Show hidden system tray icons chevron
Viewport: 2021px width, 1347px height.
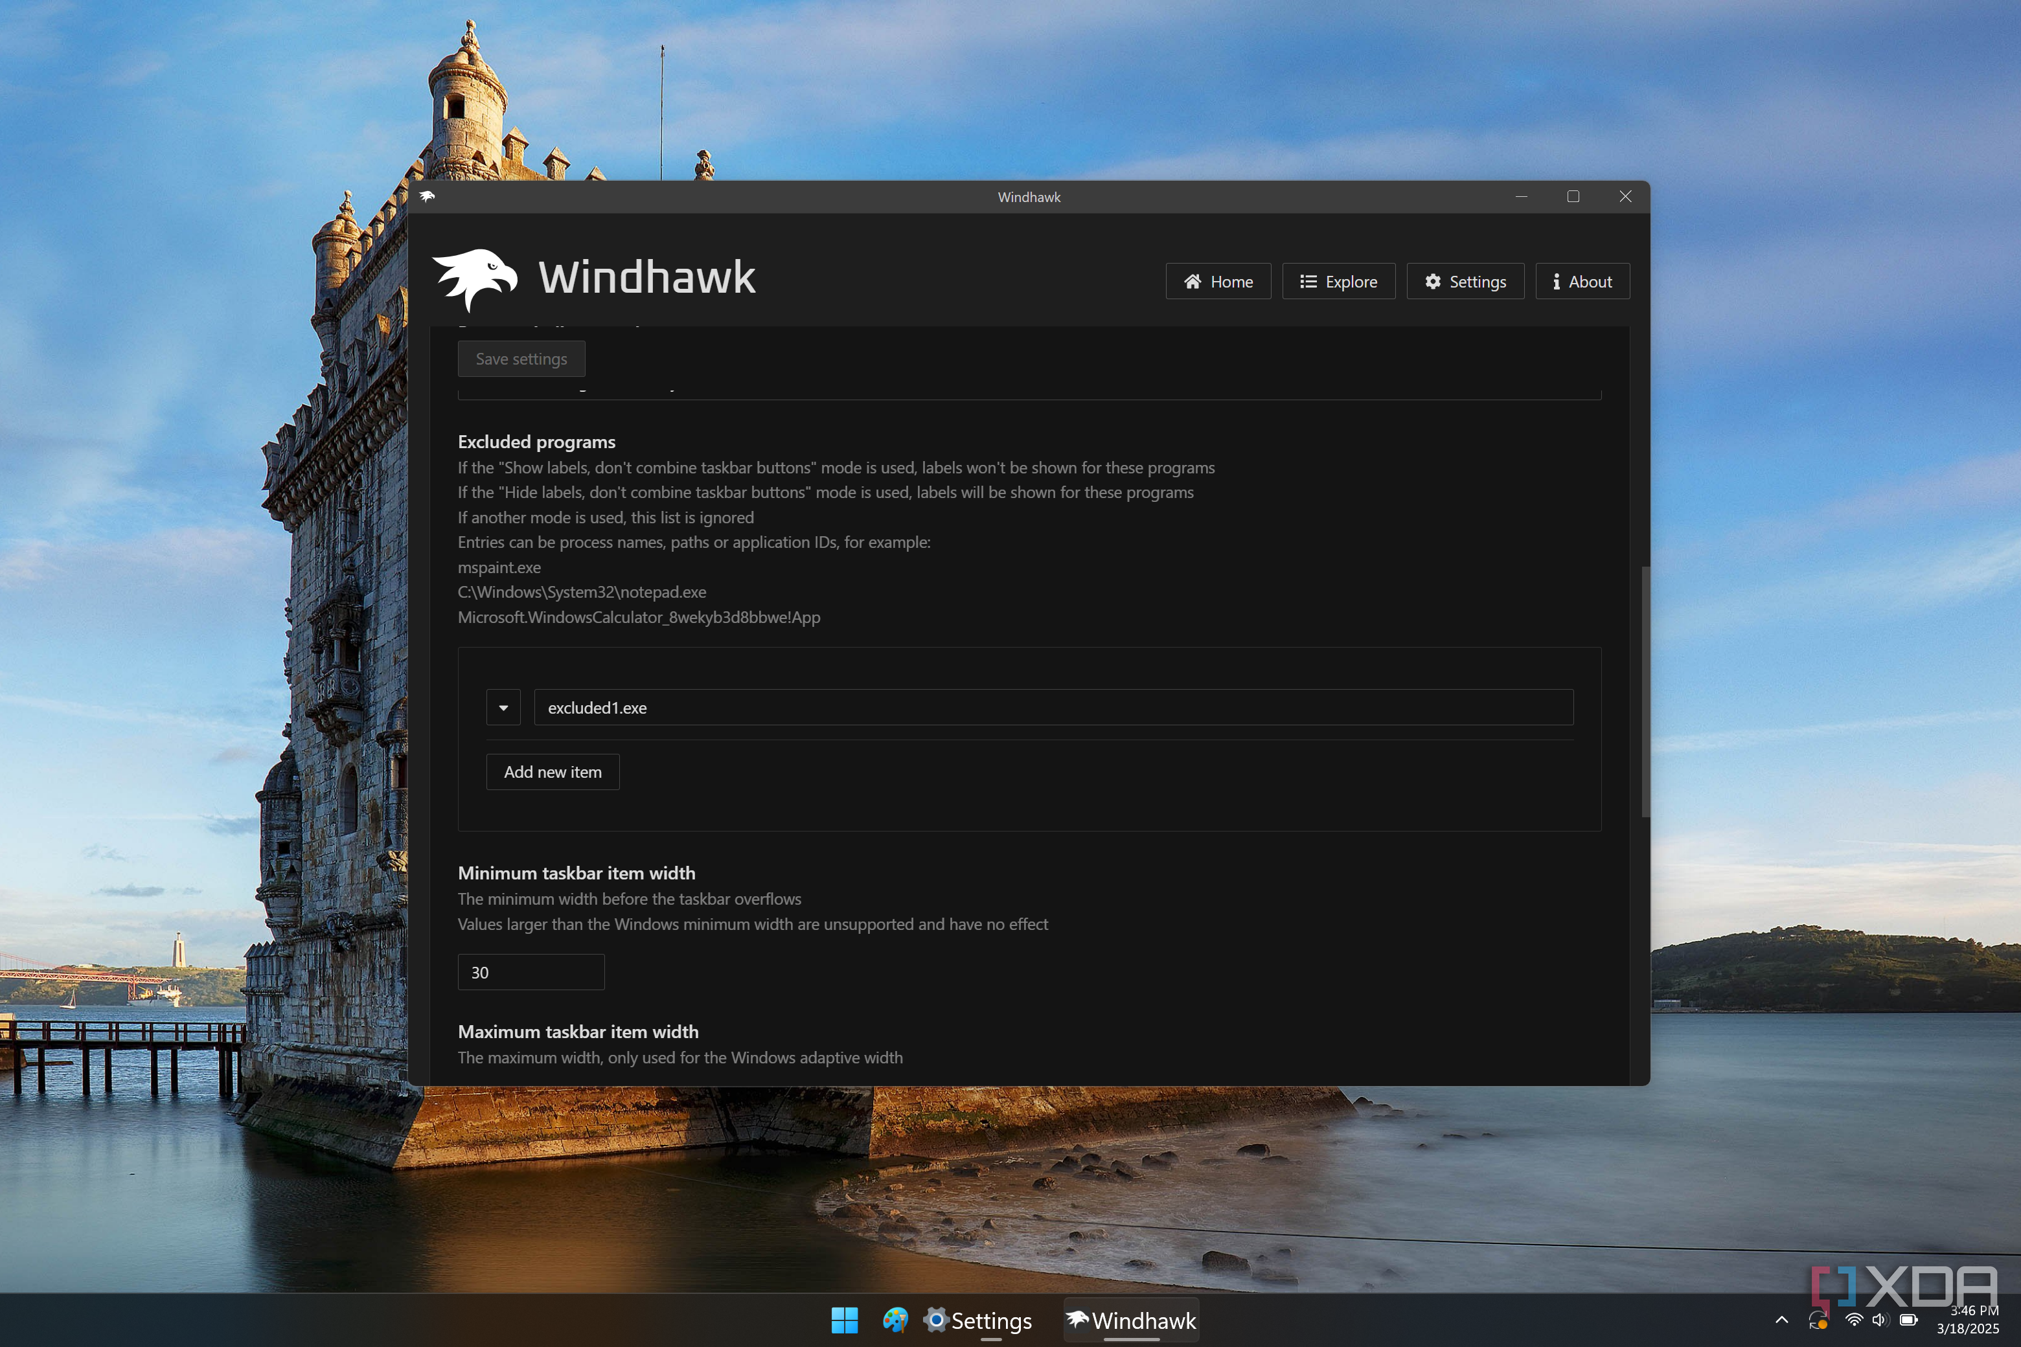coord(1782,1320)
